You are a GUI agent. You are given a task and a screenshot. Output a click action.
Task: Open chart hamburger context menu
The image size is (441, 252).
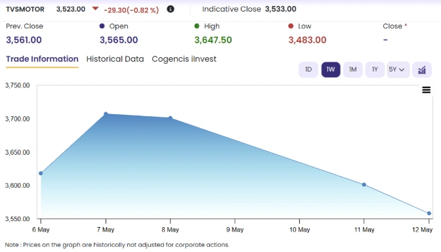pos(426,90)
